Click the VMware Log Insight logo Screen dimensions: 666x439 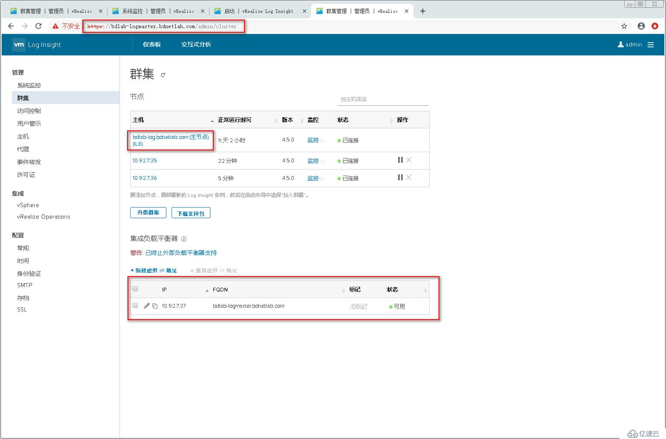37,44
